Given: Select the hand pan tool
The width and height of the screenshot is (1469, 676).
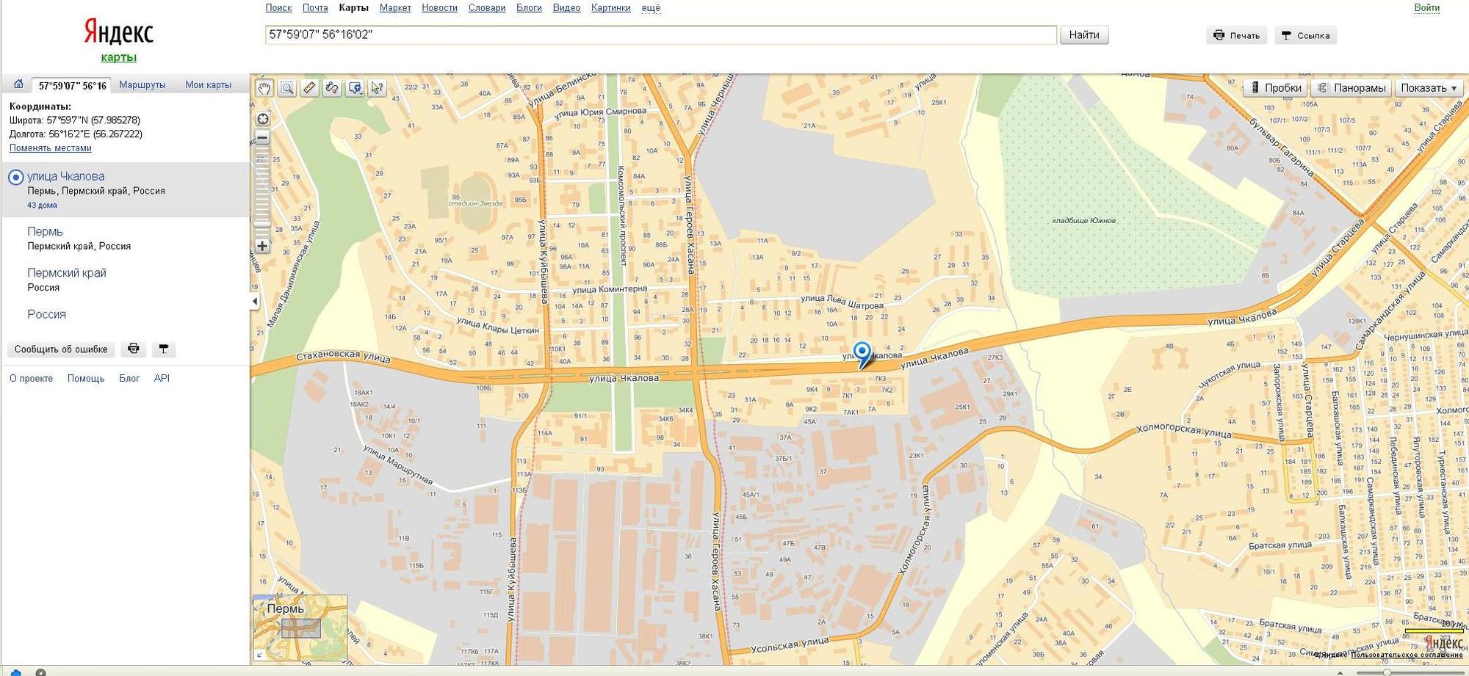Looking at the screenshot, I should (264, 88).
